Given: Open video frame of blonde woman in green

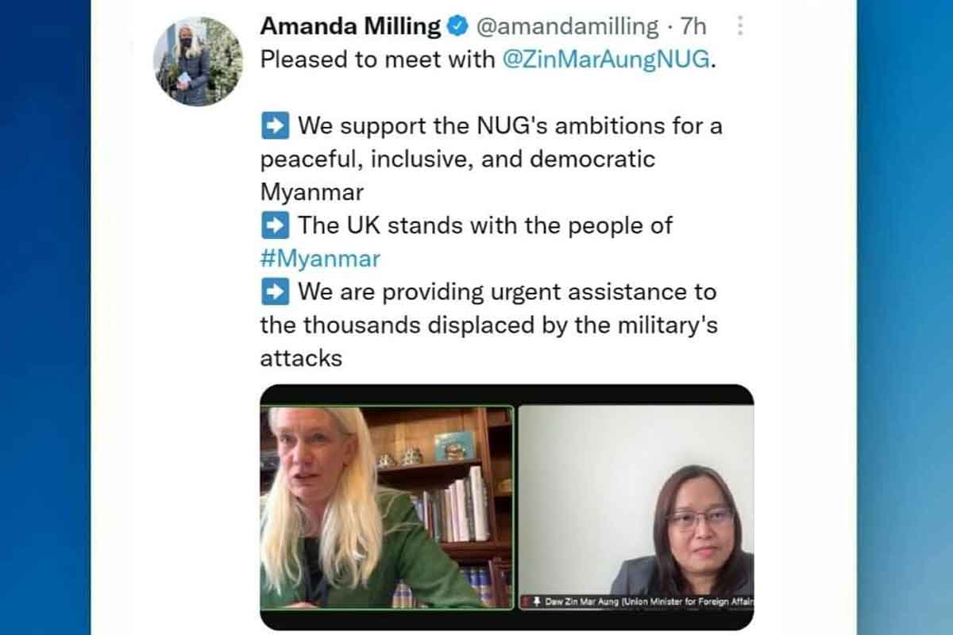Looking at the screenshot, I should coord(387,508).
